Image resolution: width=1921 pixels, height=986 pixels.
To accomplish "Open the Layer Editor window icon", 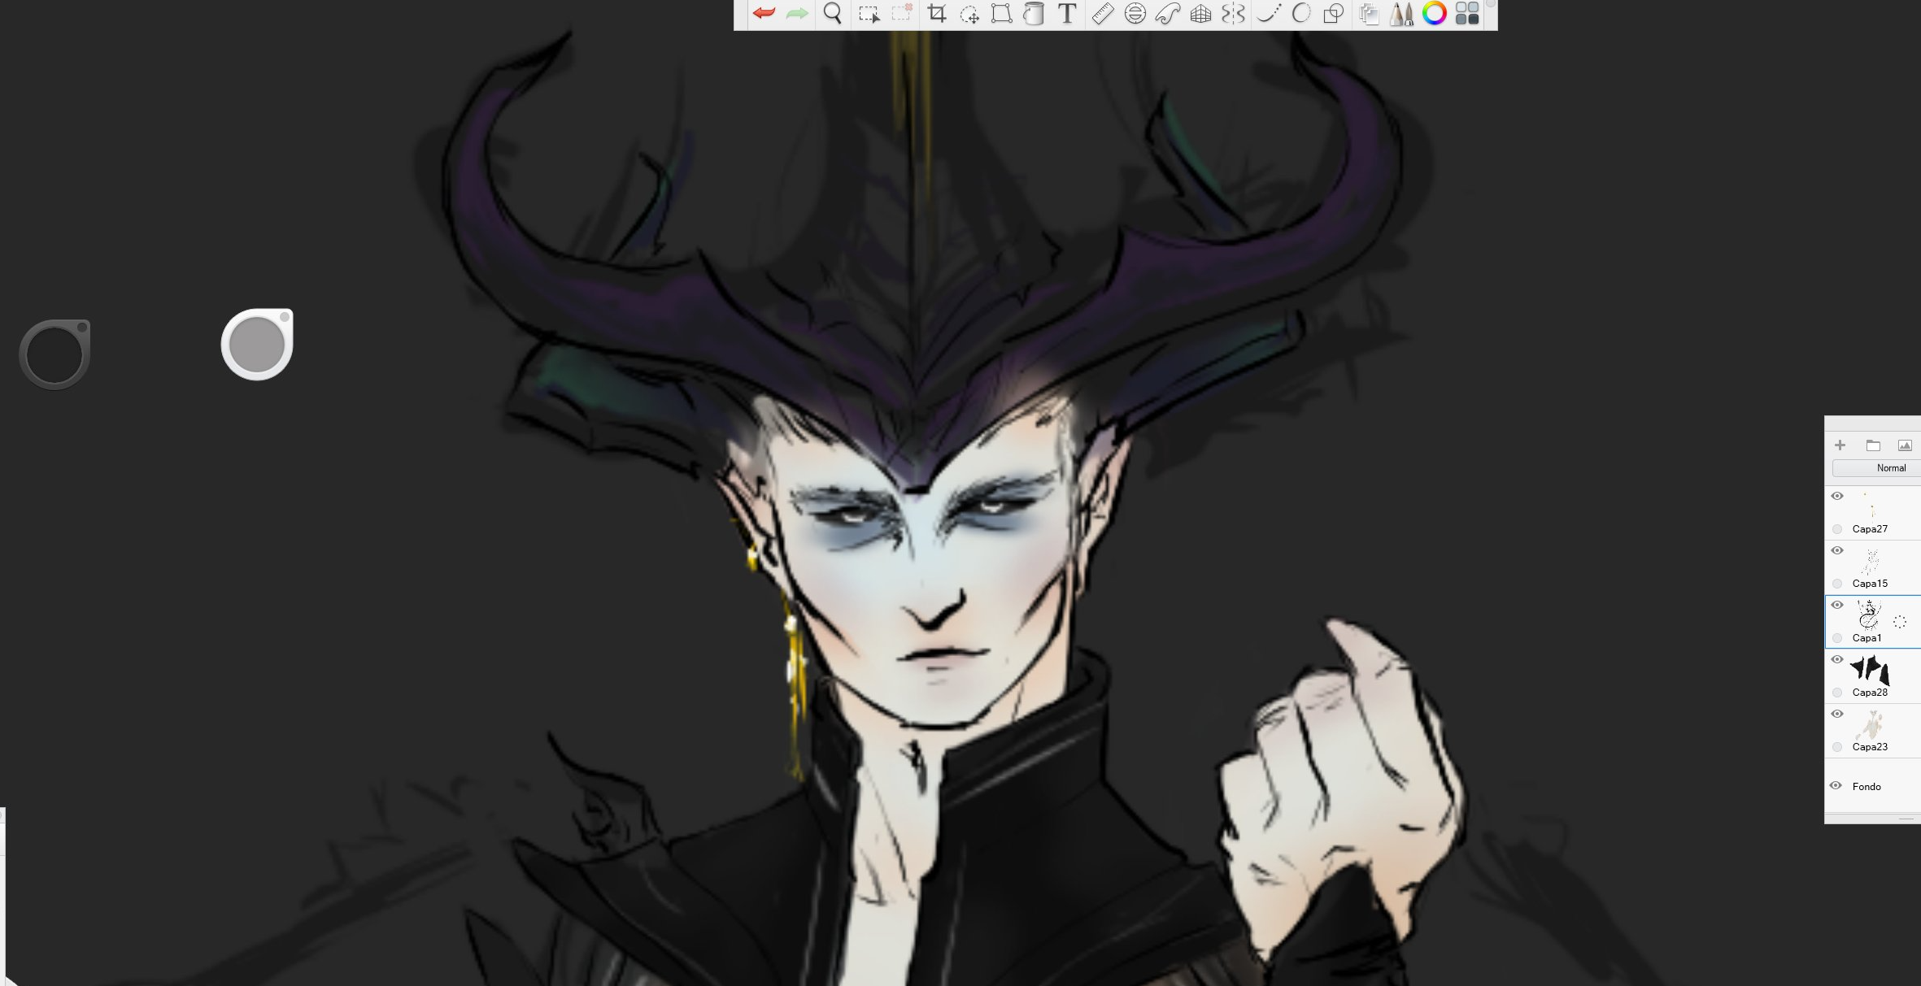I will 1369,14.
